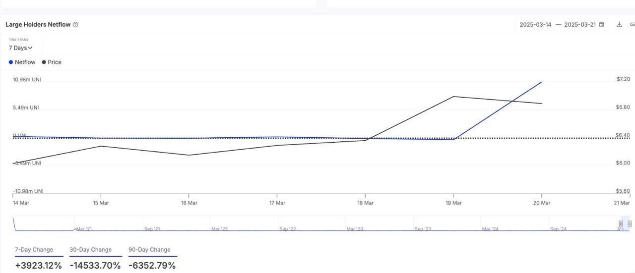Select the 7-Day Change tab
The width and height of the screenshot is (635, 273).
point(34,250)
